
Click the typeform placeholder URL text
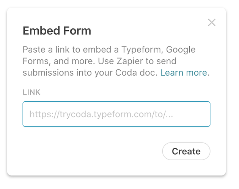(101, 114)
